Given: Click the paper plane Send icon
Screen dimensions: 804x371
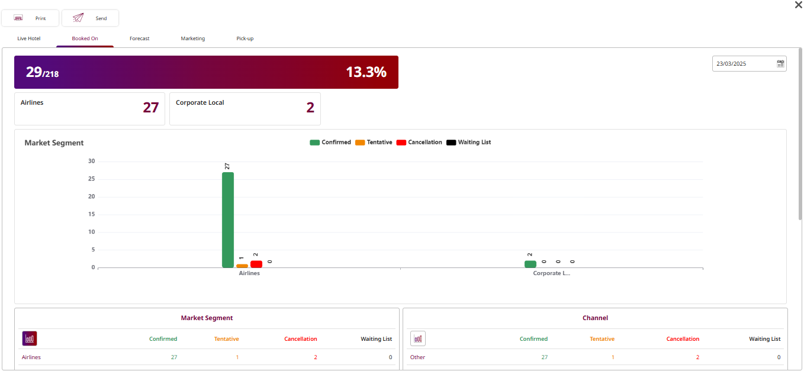Looking at the screenshot, I should pyautogui.click(x=78, y=18).
